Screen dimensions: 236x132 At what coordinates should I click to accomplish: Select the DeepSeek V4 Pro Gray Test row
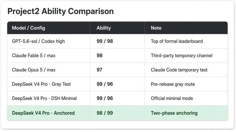click(x=117, y=84)
